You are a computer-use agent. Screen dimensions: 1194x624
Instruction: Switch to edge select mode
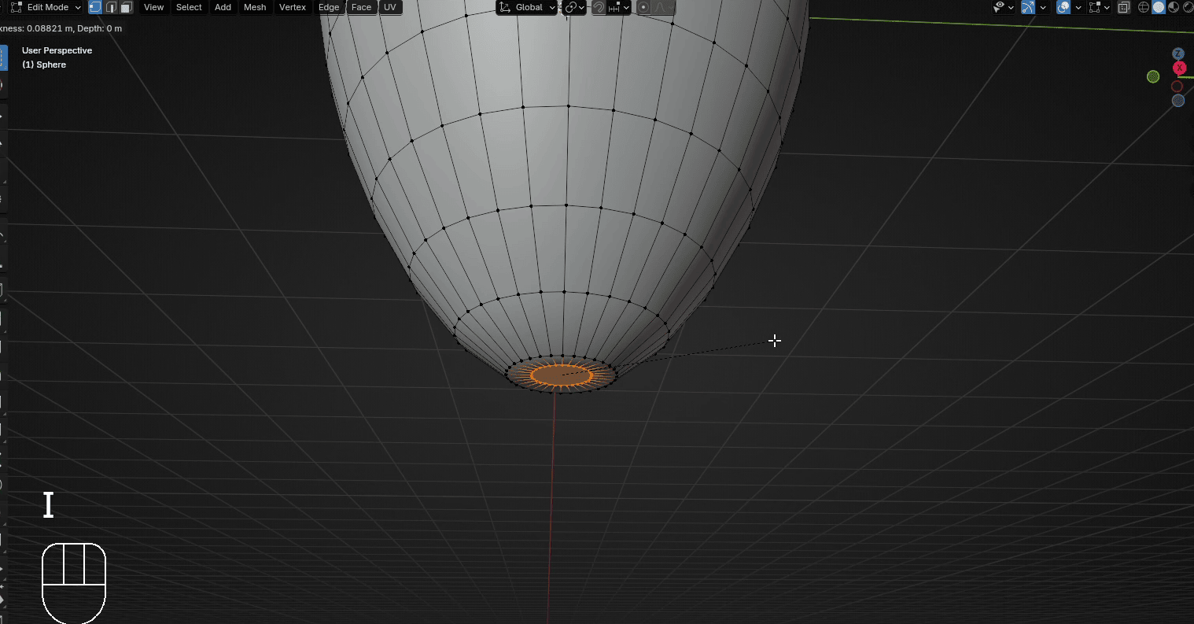[111, 7]
